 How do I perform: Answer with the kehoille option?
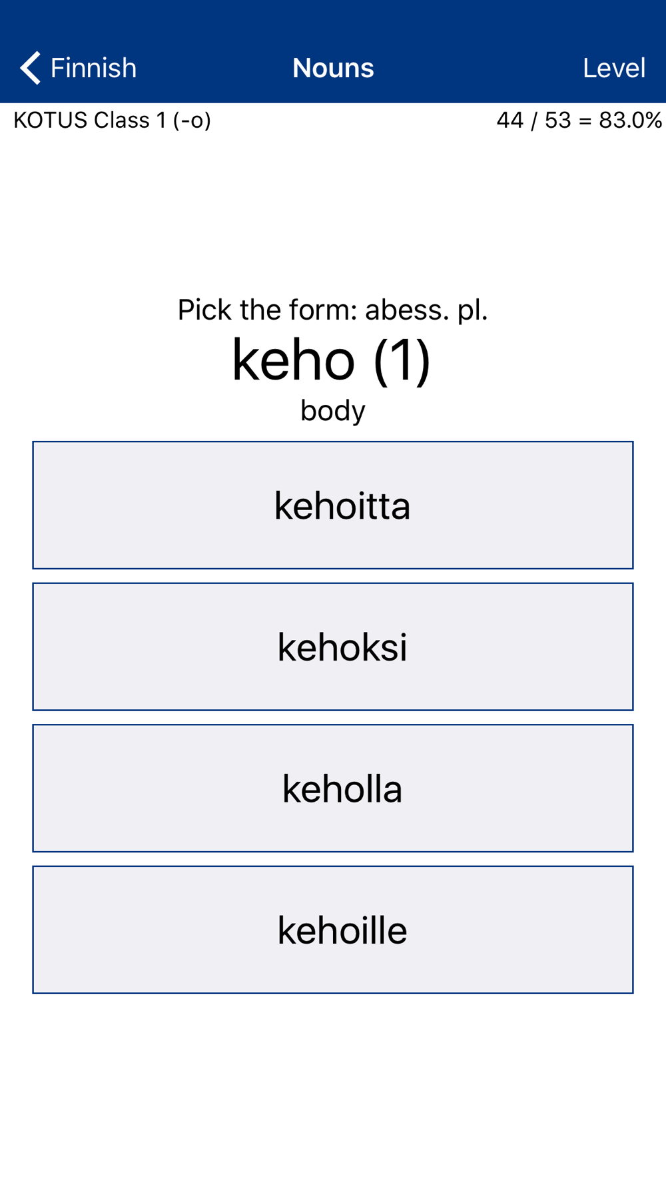[x=333, y=930]
